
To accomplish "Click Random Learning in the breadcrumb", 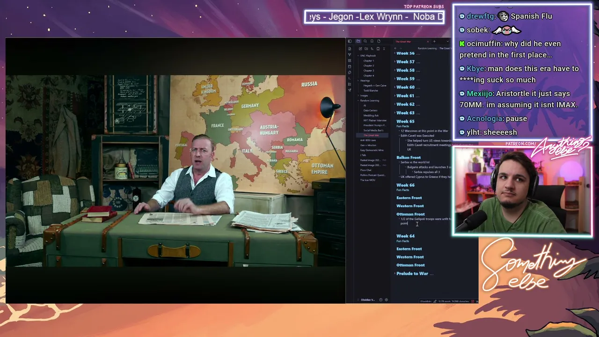I will coord(427,48).
